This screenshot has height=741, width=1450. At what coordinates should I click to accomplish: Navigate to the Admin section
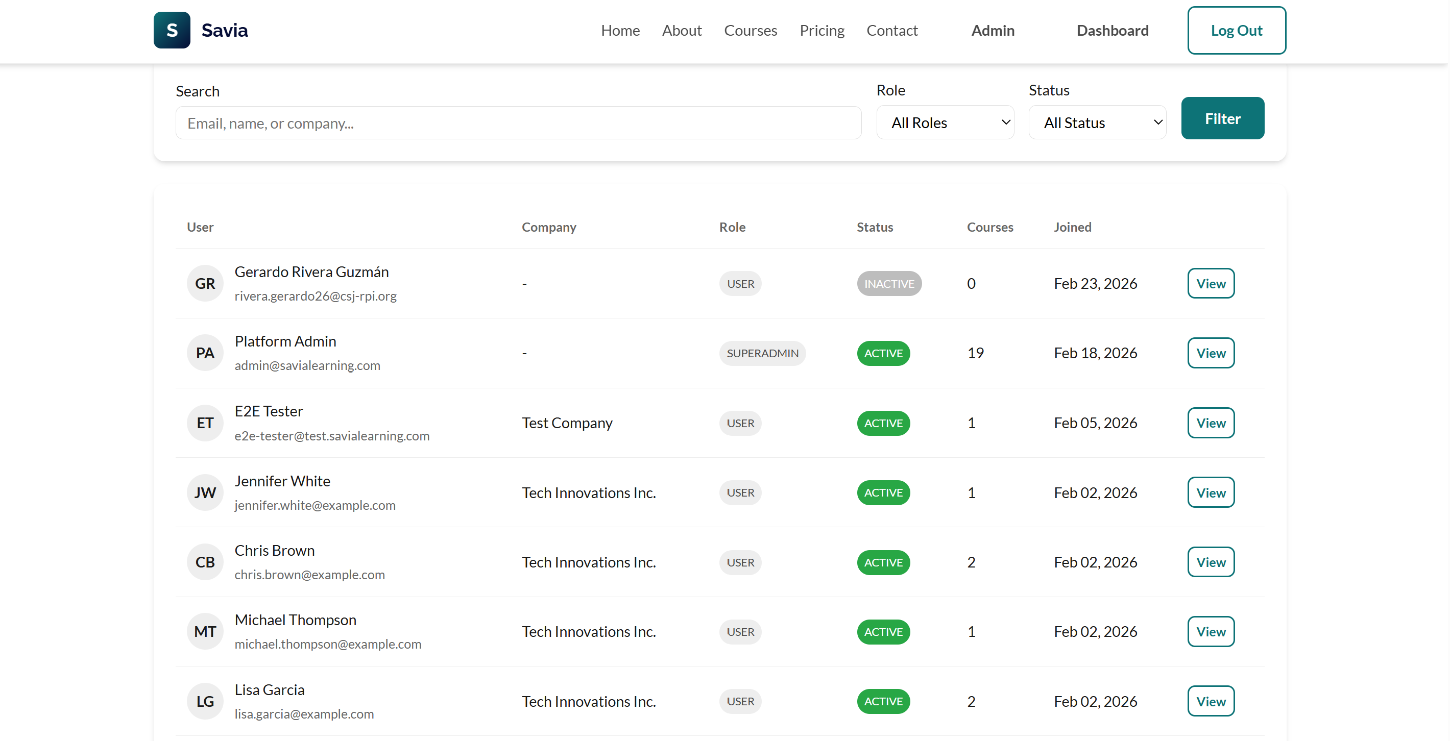(x=993, y=31)
